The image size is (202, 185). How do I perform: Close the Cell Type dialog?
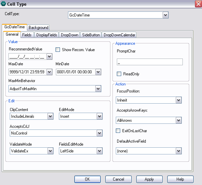point(198,4)
